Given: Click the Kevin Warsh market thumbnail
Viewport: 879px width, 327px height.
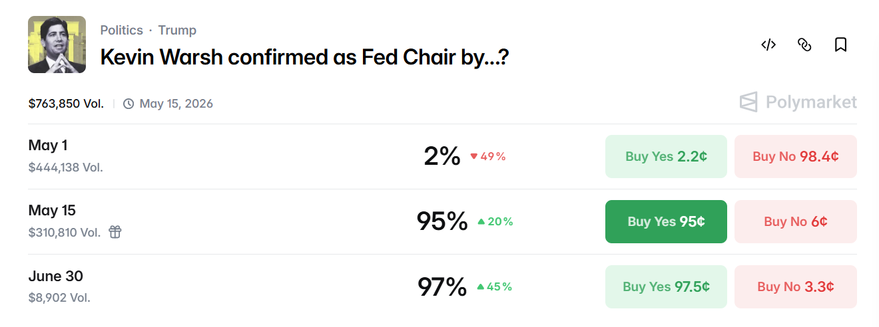Looking at the screenshot, I should click(x=57, y=45).
